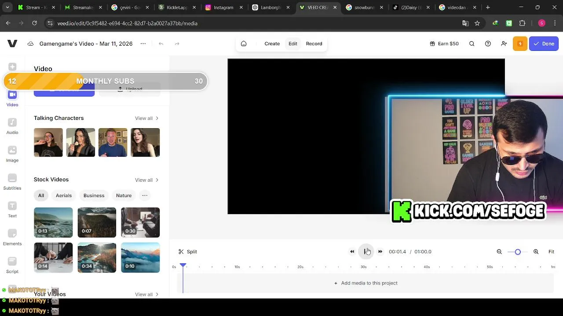
Task: Open new browser tab
Action: coord(488,7)
